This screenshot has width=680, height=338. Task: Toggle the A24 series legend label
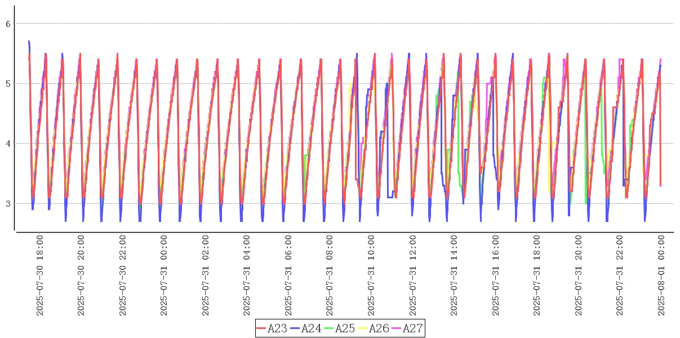click(311, 328)
